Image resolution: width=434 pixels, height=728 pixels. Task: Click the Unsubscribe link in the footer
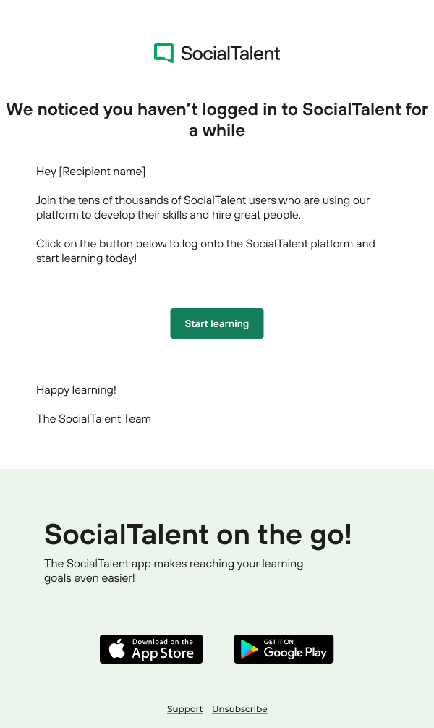coord(239,709)
